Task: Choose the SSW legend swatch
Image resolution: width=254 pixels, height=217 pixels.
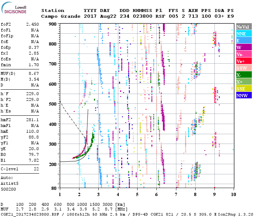Action: 242,68
